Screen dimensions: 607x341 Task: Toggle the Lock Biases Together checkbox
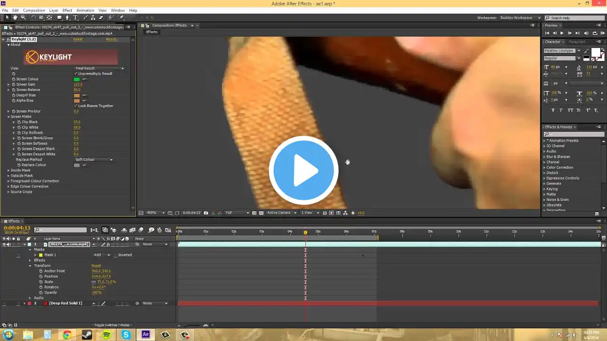[76, 106]
